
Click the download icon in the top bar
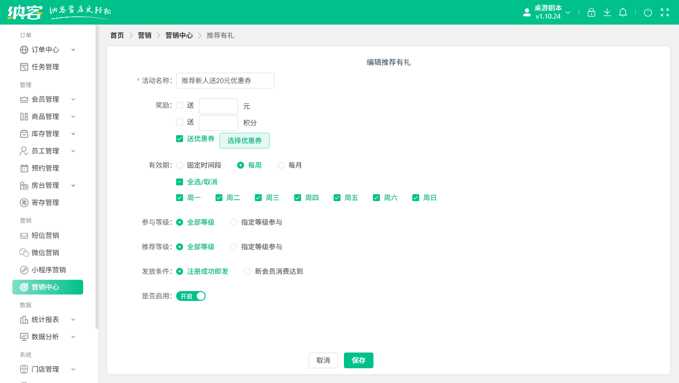pos(607,12)
